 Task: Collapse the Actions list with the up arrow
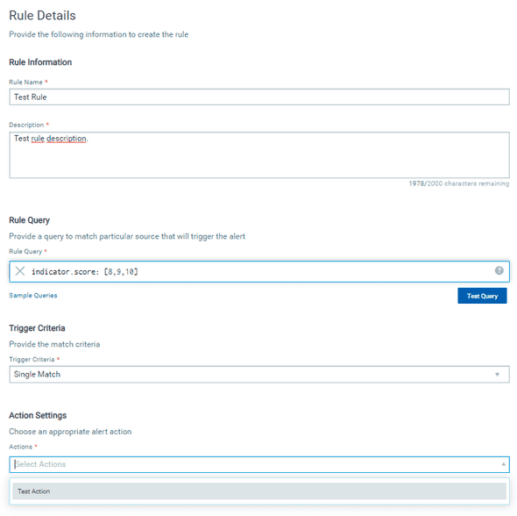[x=504, y=464]
